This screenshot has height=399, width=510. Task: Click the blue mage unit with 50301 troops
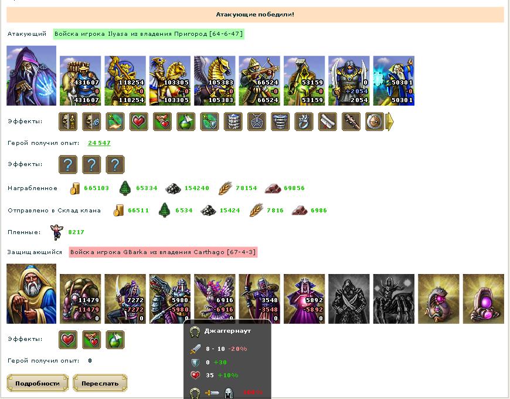click(x=393, y=81)
